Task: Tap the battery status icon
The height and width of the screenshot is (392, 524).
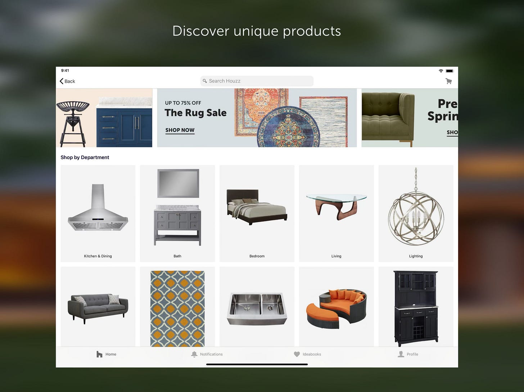Action: coord(450,71)
